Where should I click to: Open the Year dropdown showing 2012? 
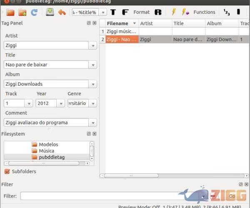point(61,103)
